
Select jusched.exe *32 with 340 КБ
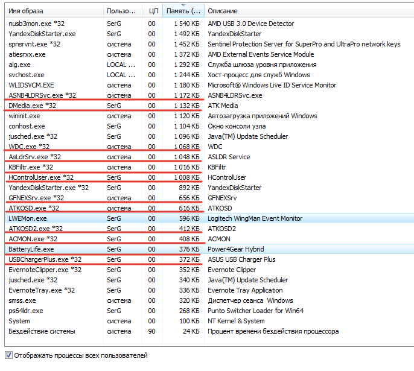(33, 280)
